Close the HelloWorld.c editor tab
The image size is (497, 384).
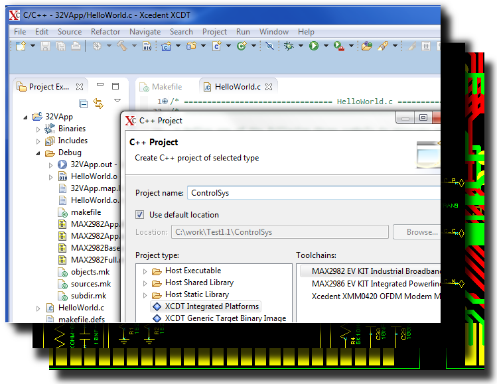coord(269,87)
